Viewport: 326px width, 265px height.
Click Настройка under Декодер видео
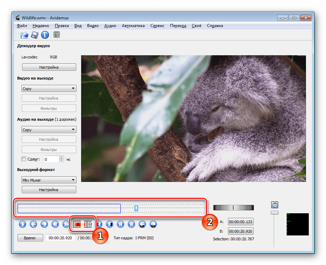click(x=49, y=67)
